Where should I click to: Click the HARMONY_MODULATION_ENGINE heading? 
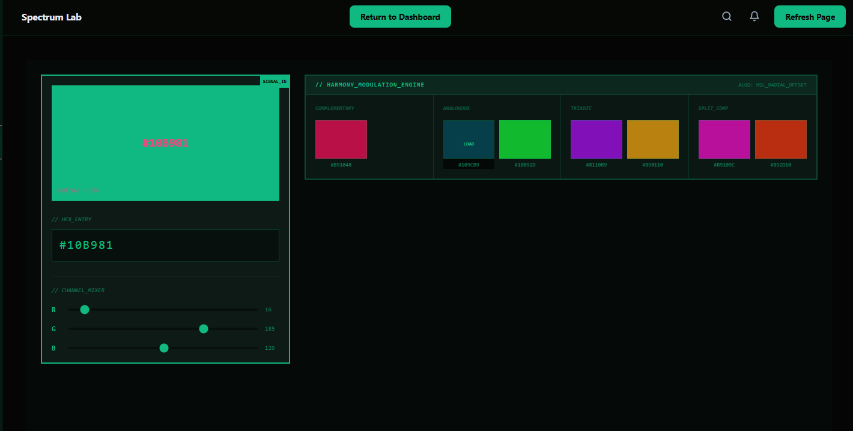point(369,85)
